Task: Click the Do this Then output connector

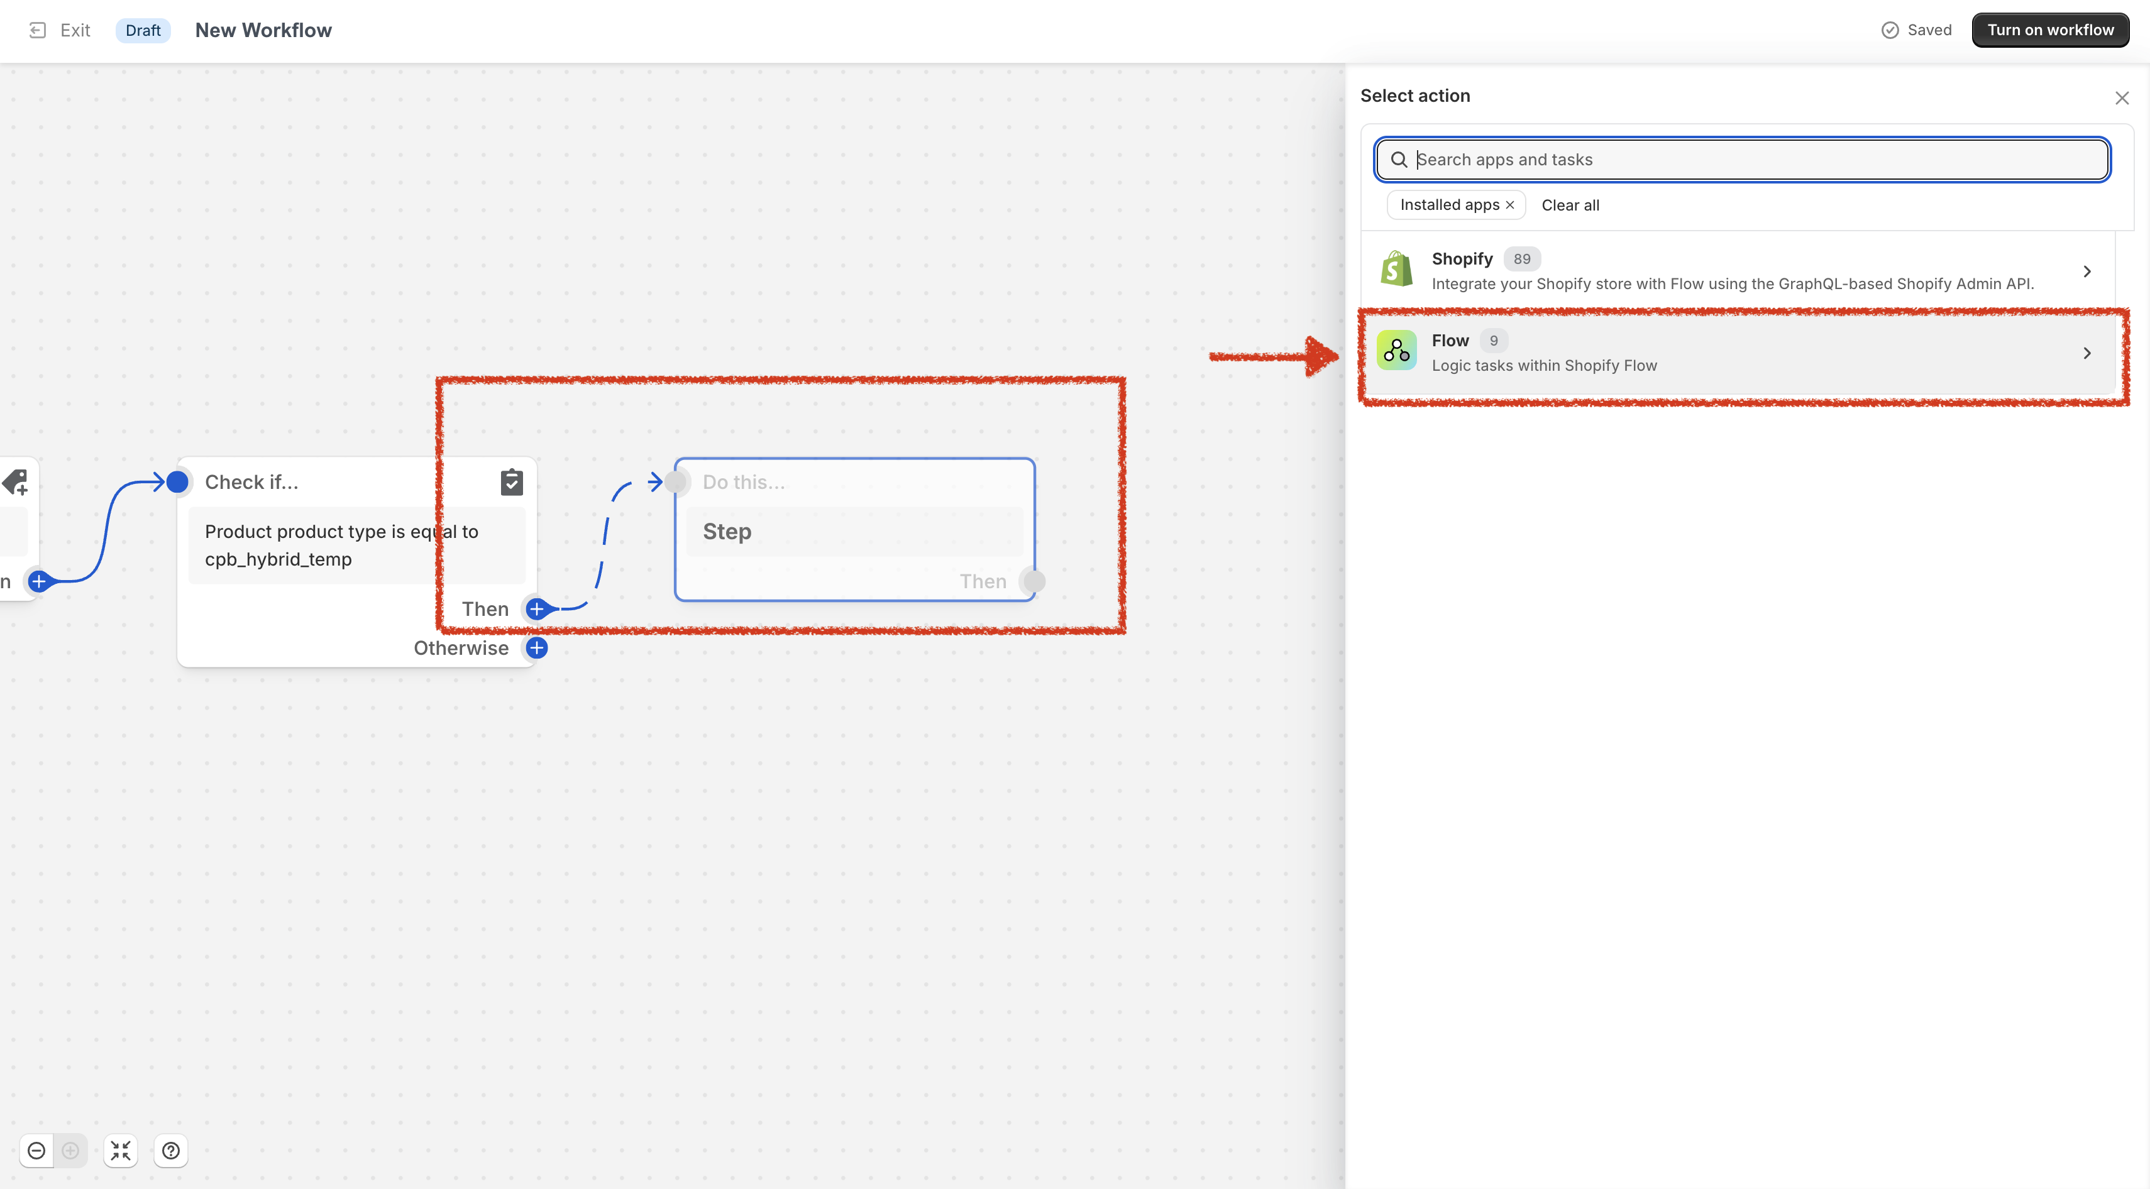Action: pos(1034,583)
